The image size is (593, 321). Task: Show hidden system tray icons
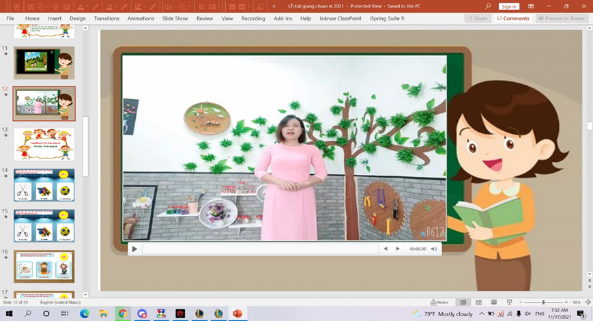[482, 314]
